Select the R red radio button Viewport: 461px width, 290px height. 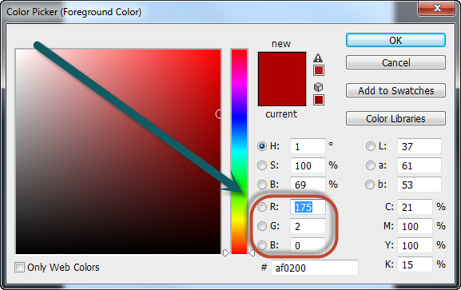click(x=262, y=207)
